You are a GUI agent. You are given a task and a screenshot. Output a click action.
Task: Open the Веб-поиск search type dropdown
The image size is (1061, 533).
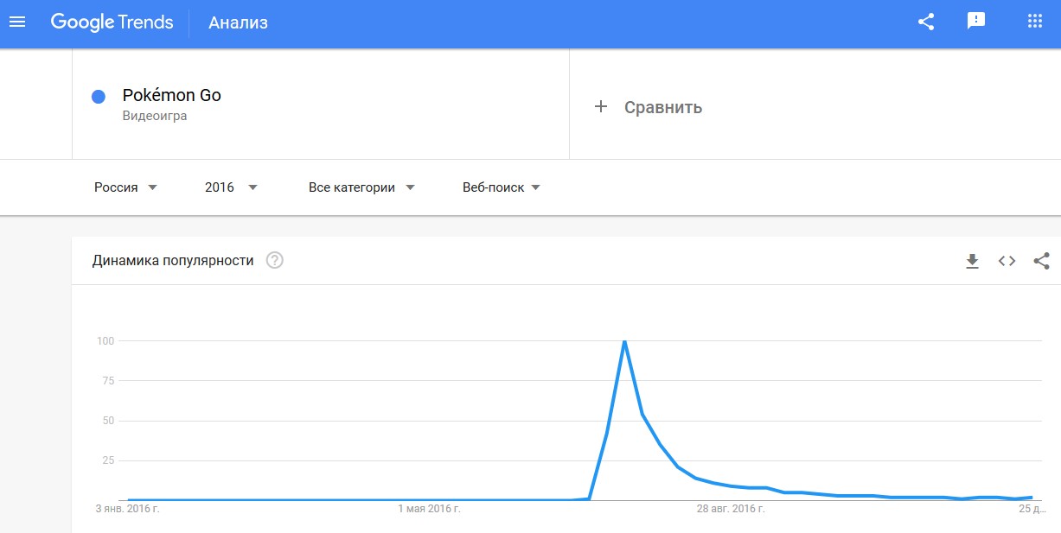502,187
